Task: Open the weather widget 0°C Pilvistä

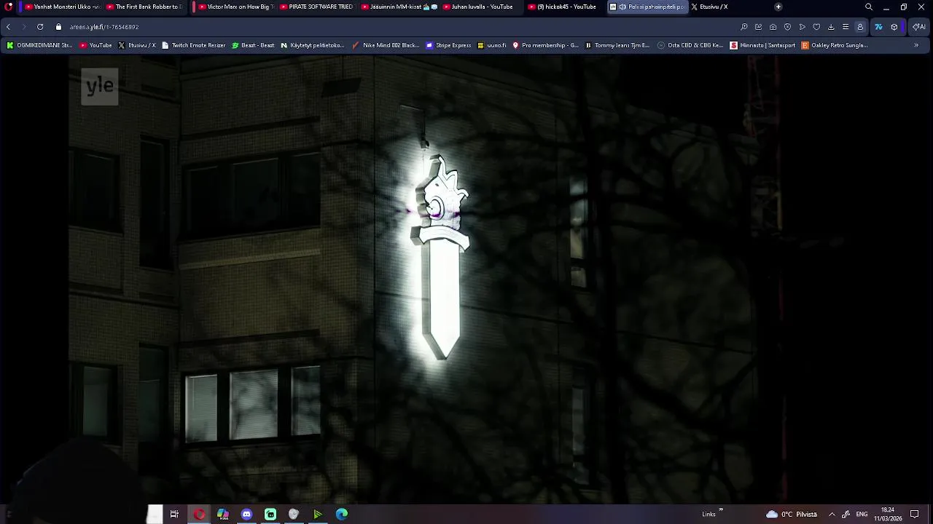Action: 792,515
